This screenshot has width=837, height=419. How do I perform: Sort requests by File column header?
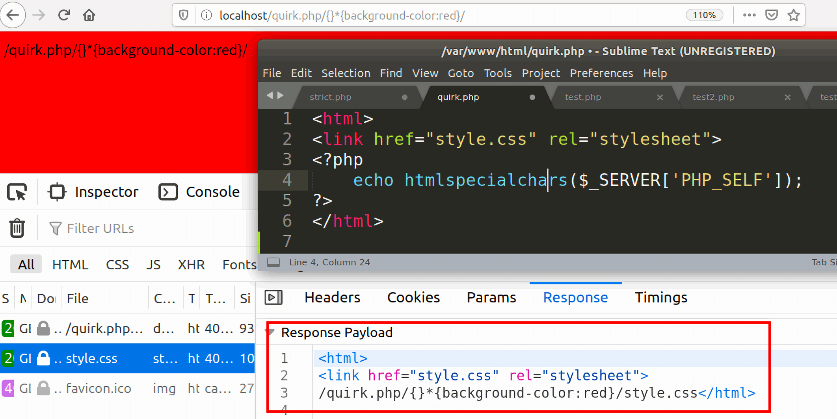[x=105, y=298]
